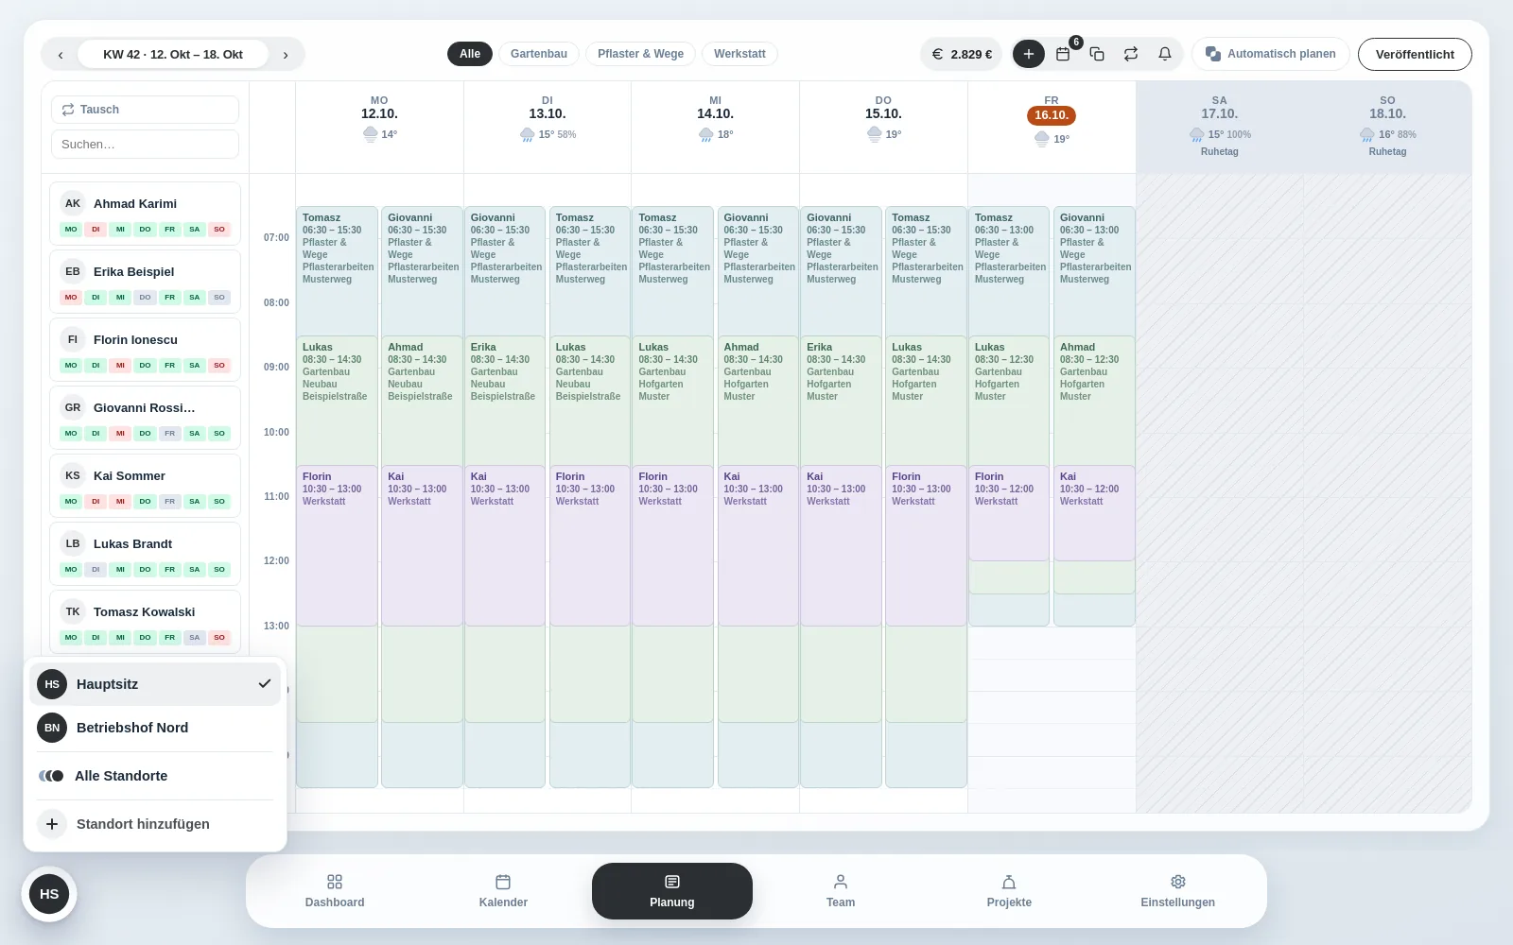Click the Euro cost indicator 2.829 €
The image size is (1513, 945).
(962, 54)
